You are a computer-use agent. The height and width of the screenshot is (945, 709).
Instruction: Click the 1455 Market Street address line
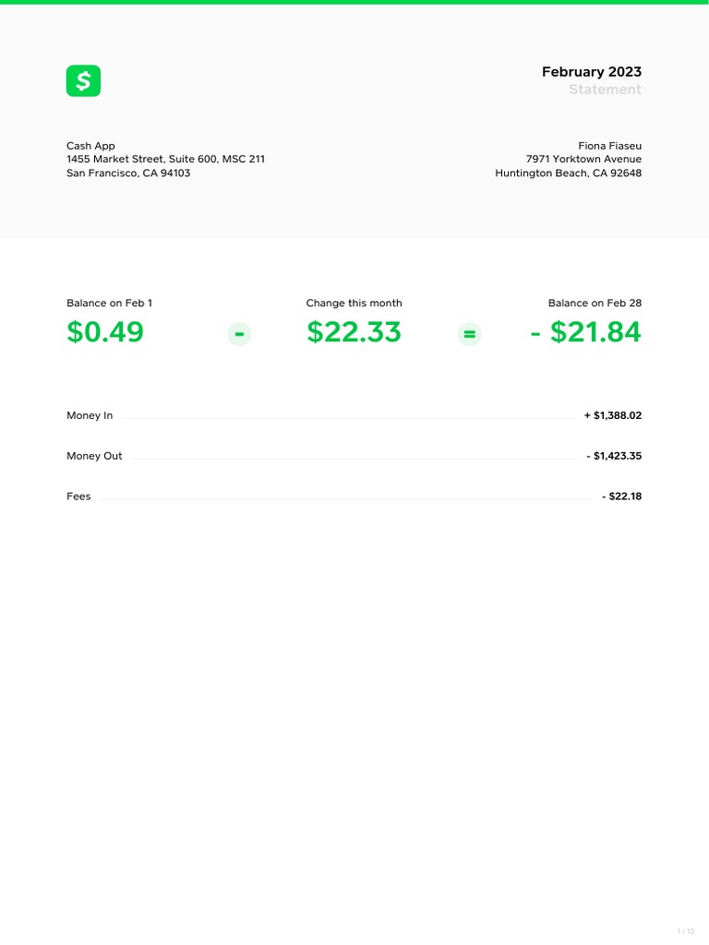[x=165, y=159]
